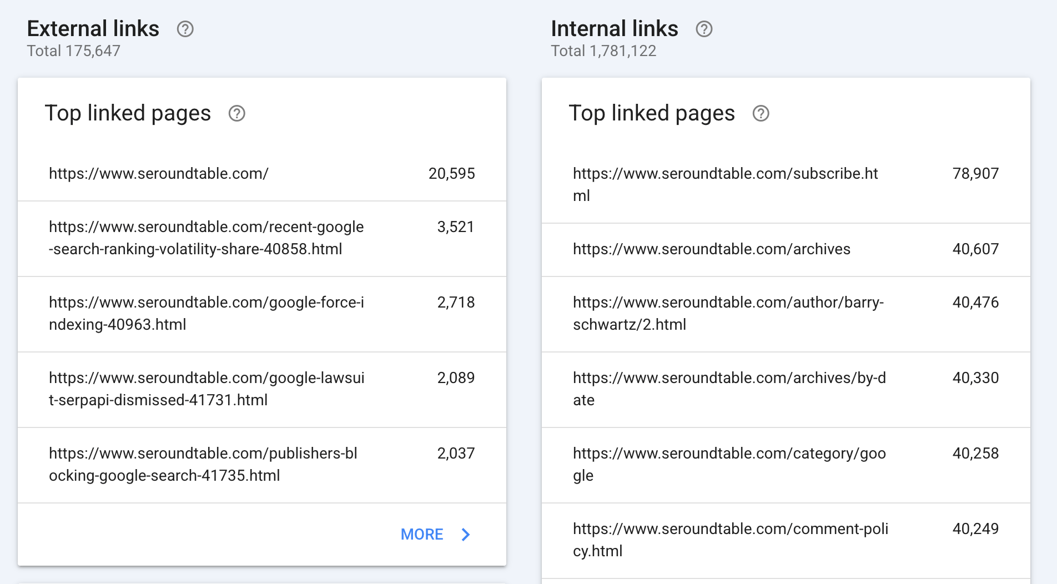Click Total 1,781,122 internal links text
Viewport: 1057px width, 584px height.
coord(603,51)
